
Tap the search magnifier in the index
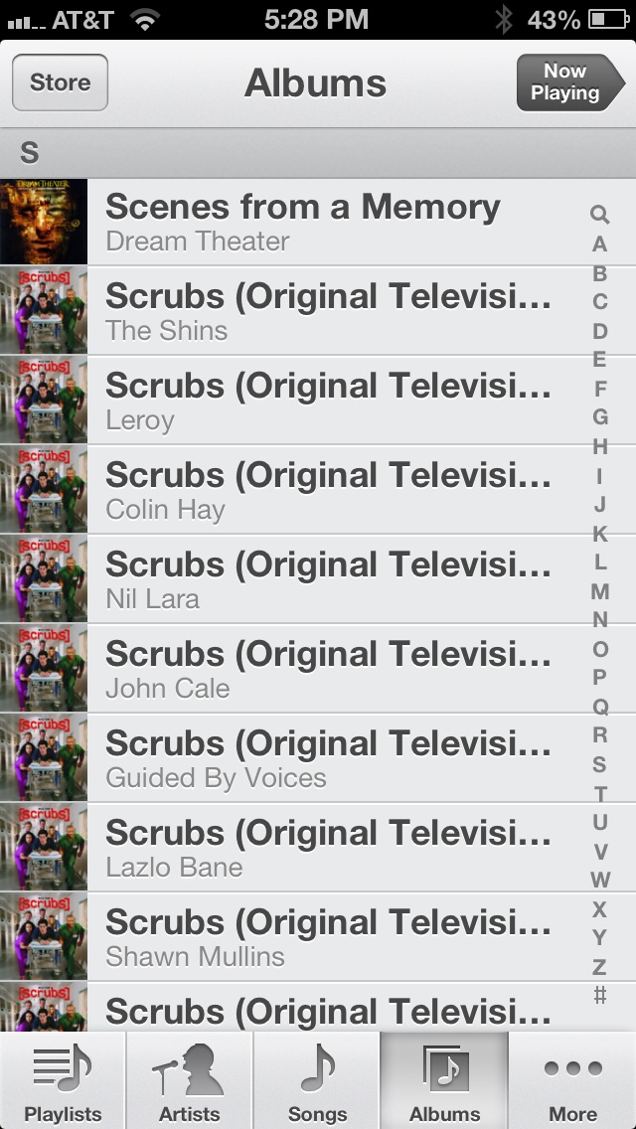(599, 215)
